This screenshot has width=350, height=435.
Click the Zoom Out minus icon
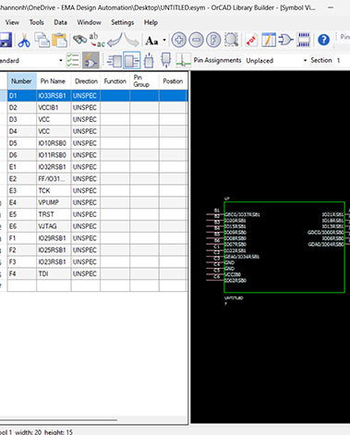pyautogui.click(x=196, y=40)
